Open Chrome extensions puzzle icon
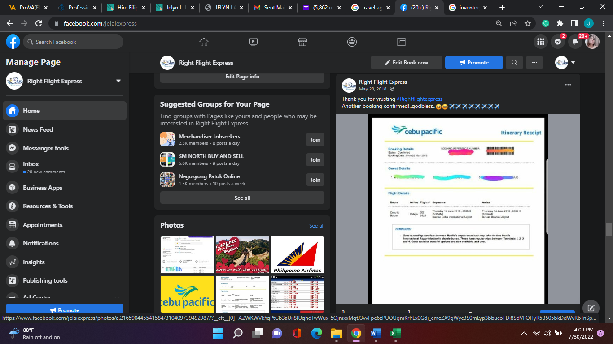The height and width of the screenshot is (344, 613). (560, 23)
